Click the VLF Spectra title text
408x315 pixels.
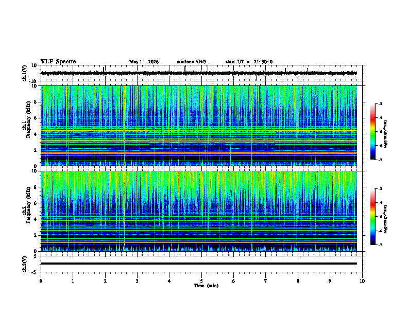click(58, 62)
